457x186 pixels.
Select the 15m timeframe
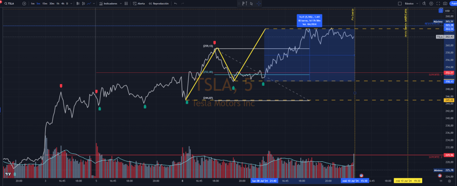(x=45, y=4)
